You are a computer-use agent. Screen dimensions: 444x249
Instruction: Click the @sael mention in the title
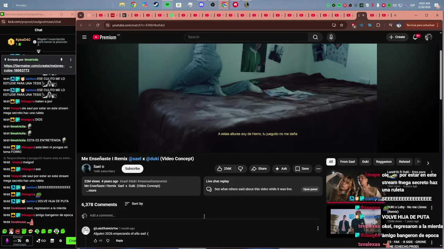coord(135,159)
